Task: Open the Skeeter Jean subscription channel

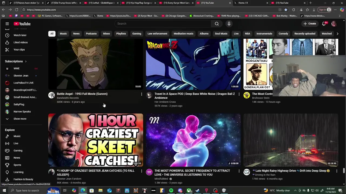Action: click(x=21, y=76)
